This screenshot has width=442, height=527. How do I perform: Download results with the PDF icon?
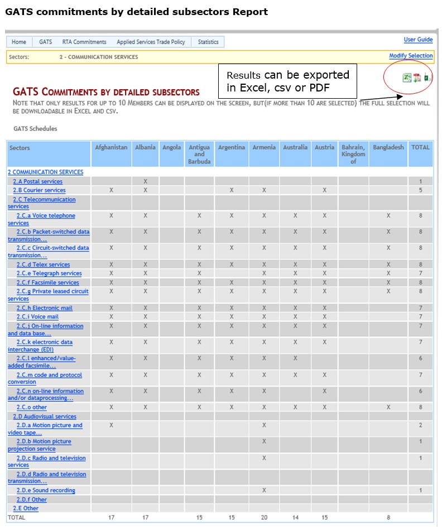click(417, 78)
